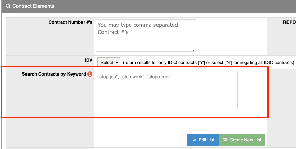This screenshot has height=149, width=296.
Task: Click the chevron arrow in IDV Select
Action: 117,62
